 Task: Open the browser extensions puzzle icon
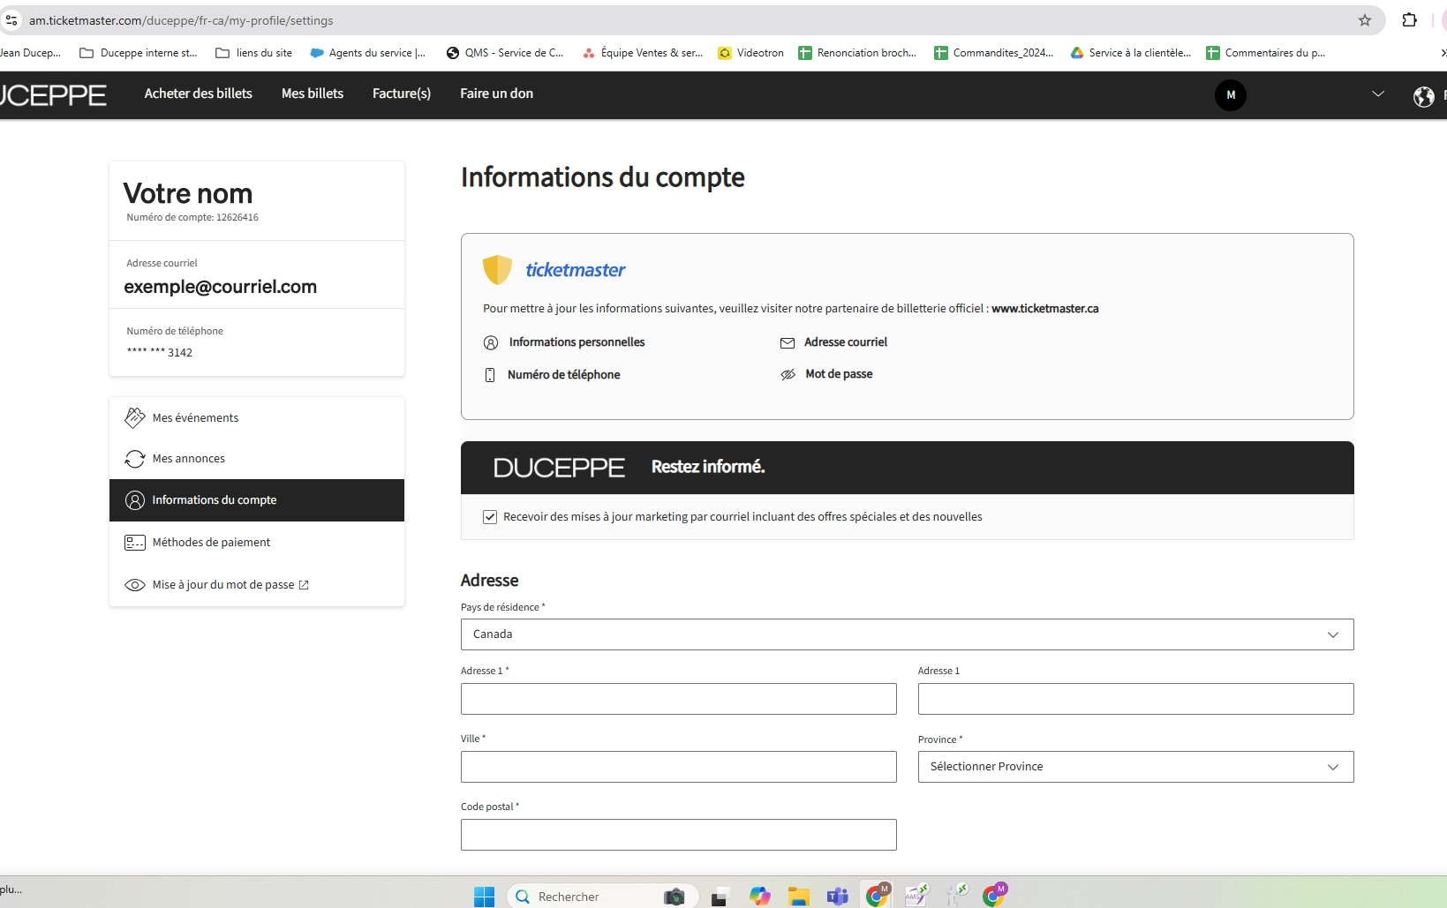[x=1409, y=20]
